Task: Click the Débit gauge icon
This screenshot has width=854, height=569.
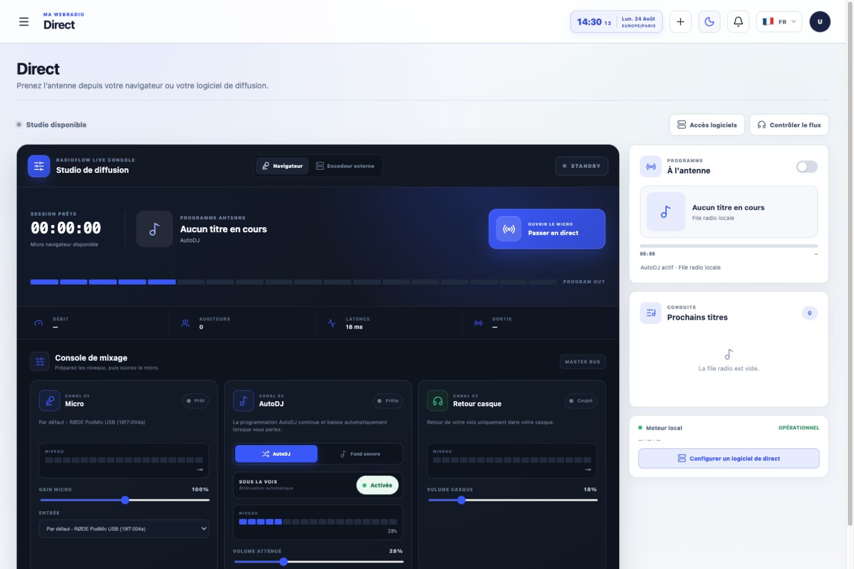Action: (39, 323)
